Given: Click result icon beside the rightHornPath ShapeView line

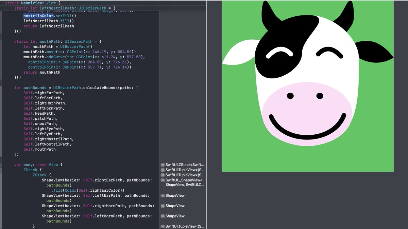Looking at the screenshot, I should tap(163, 206).
